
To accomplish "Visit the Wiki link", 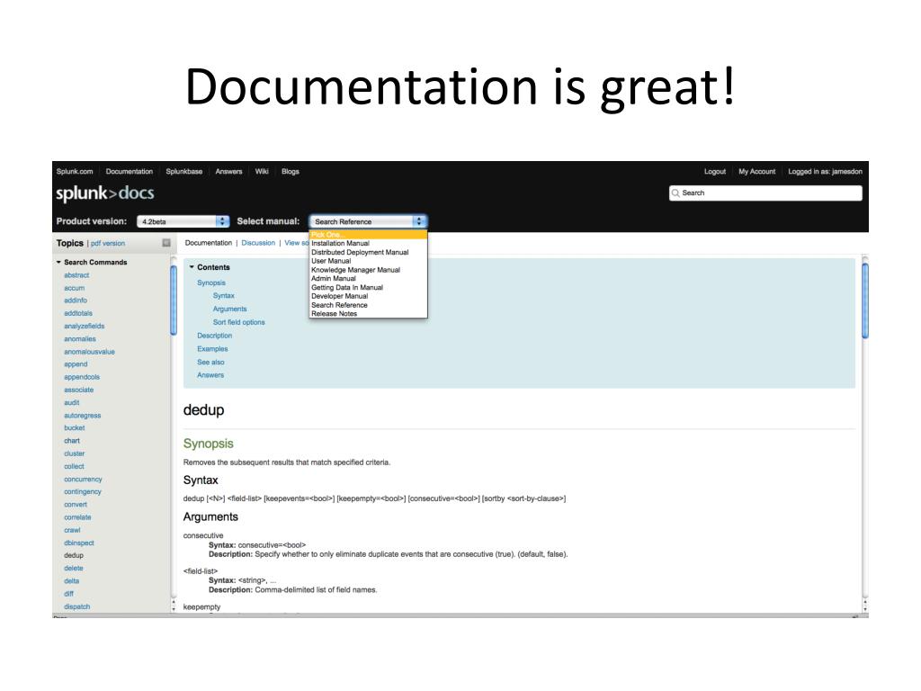I will click(262, 172).
